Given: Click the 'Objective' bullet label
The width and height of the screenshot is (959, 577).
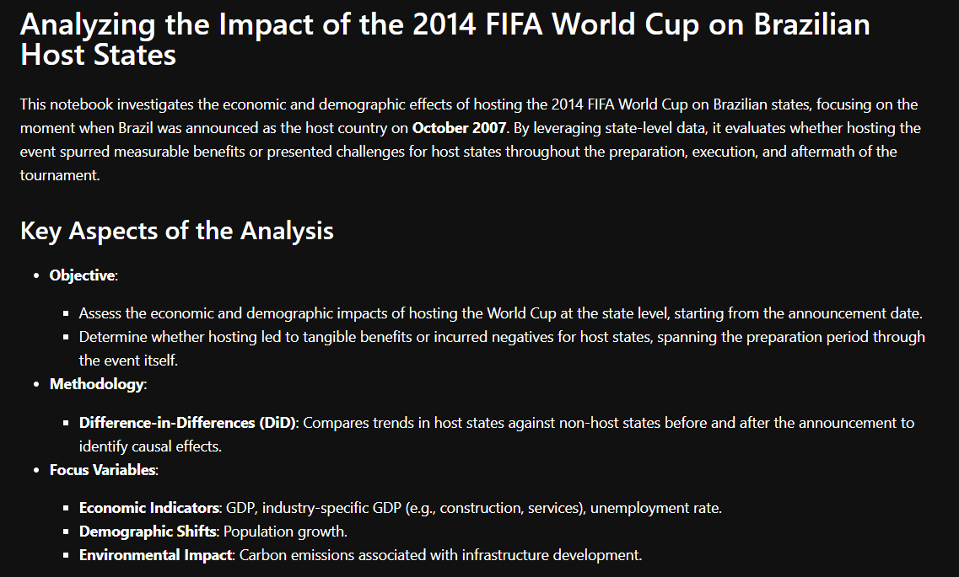Looking at the screenshot, I should pyautogui.click(x=82, y=275).
